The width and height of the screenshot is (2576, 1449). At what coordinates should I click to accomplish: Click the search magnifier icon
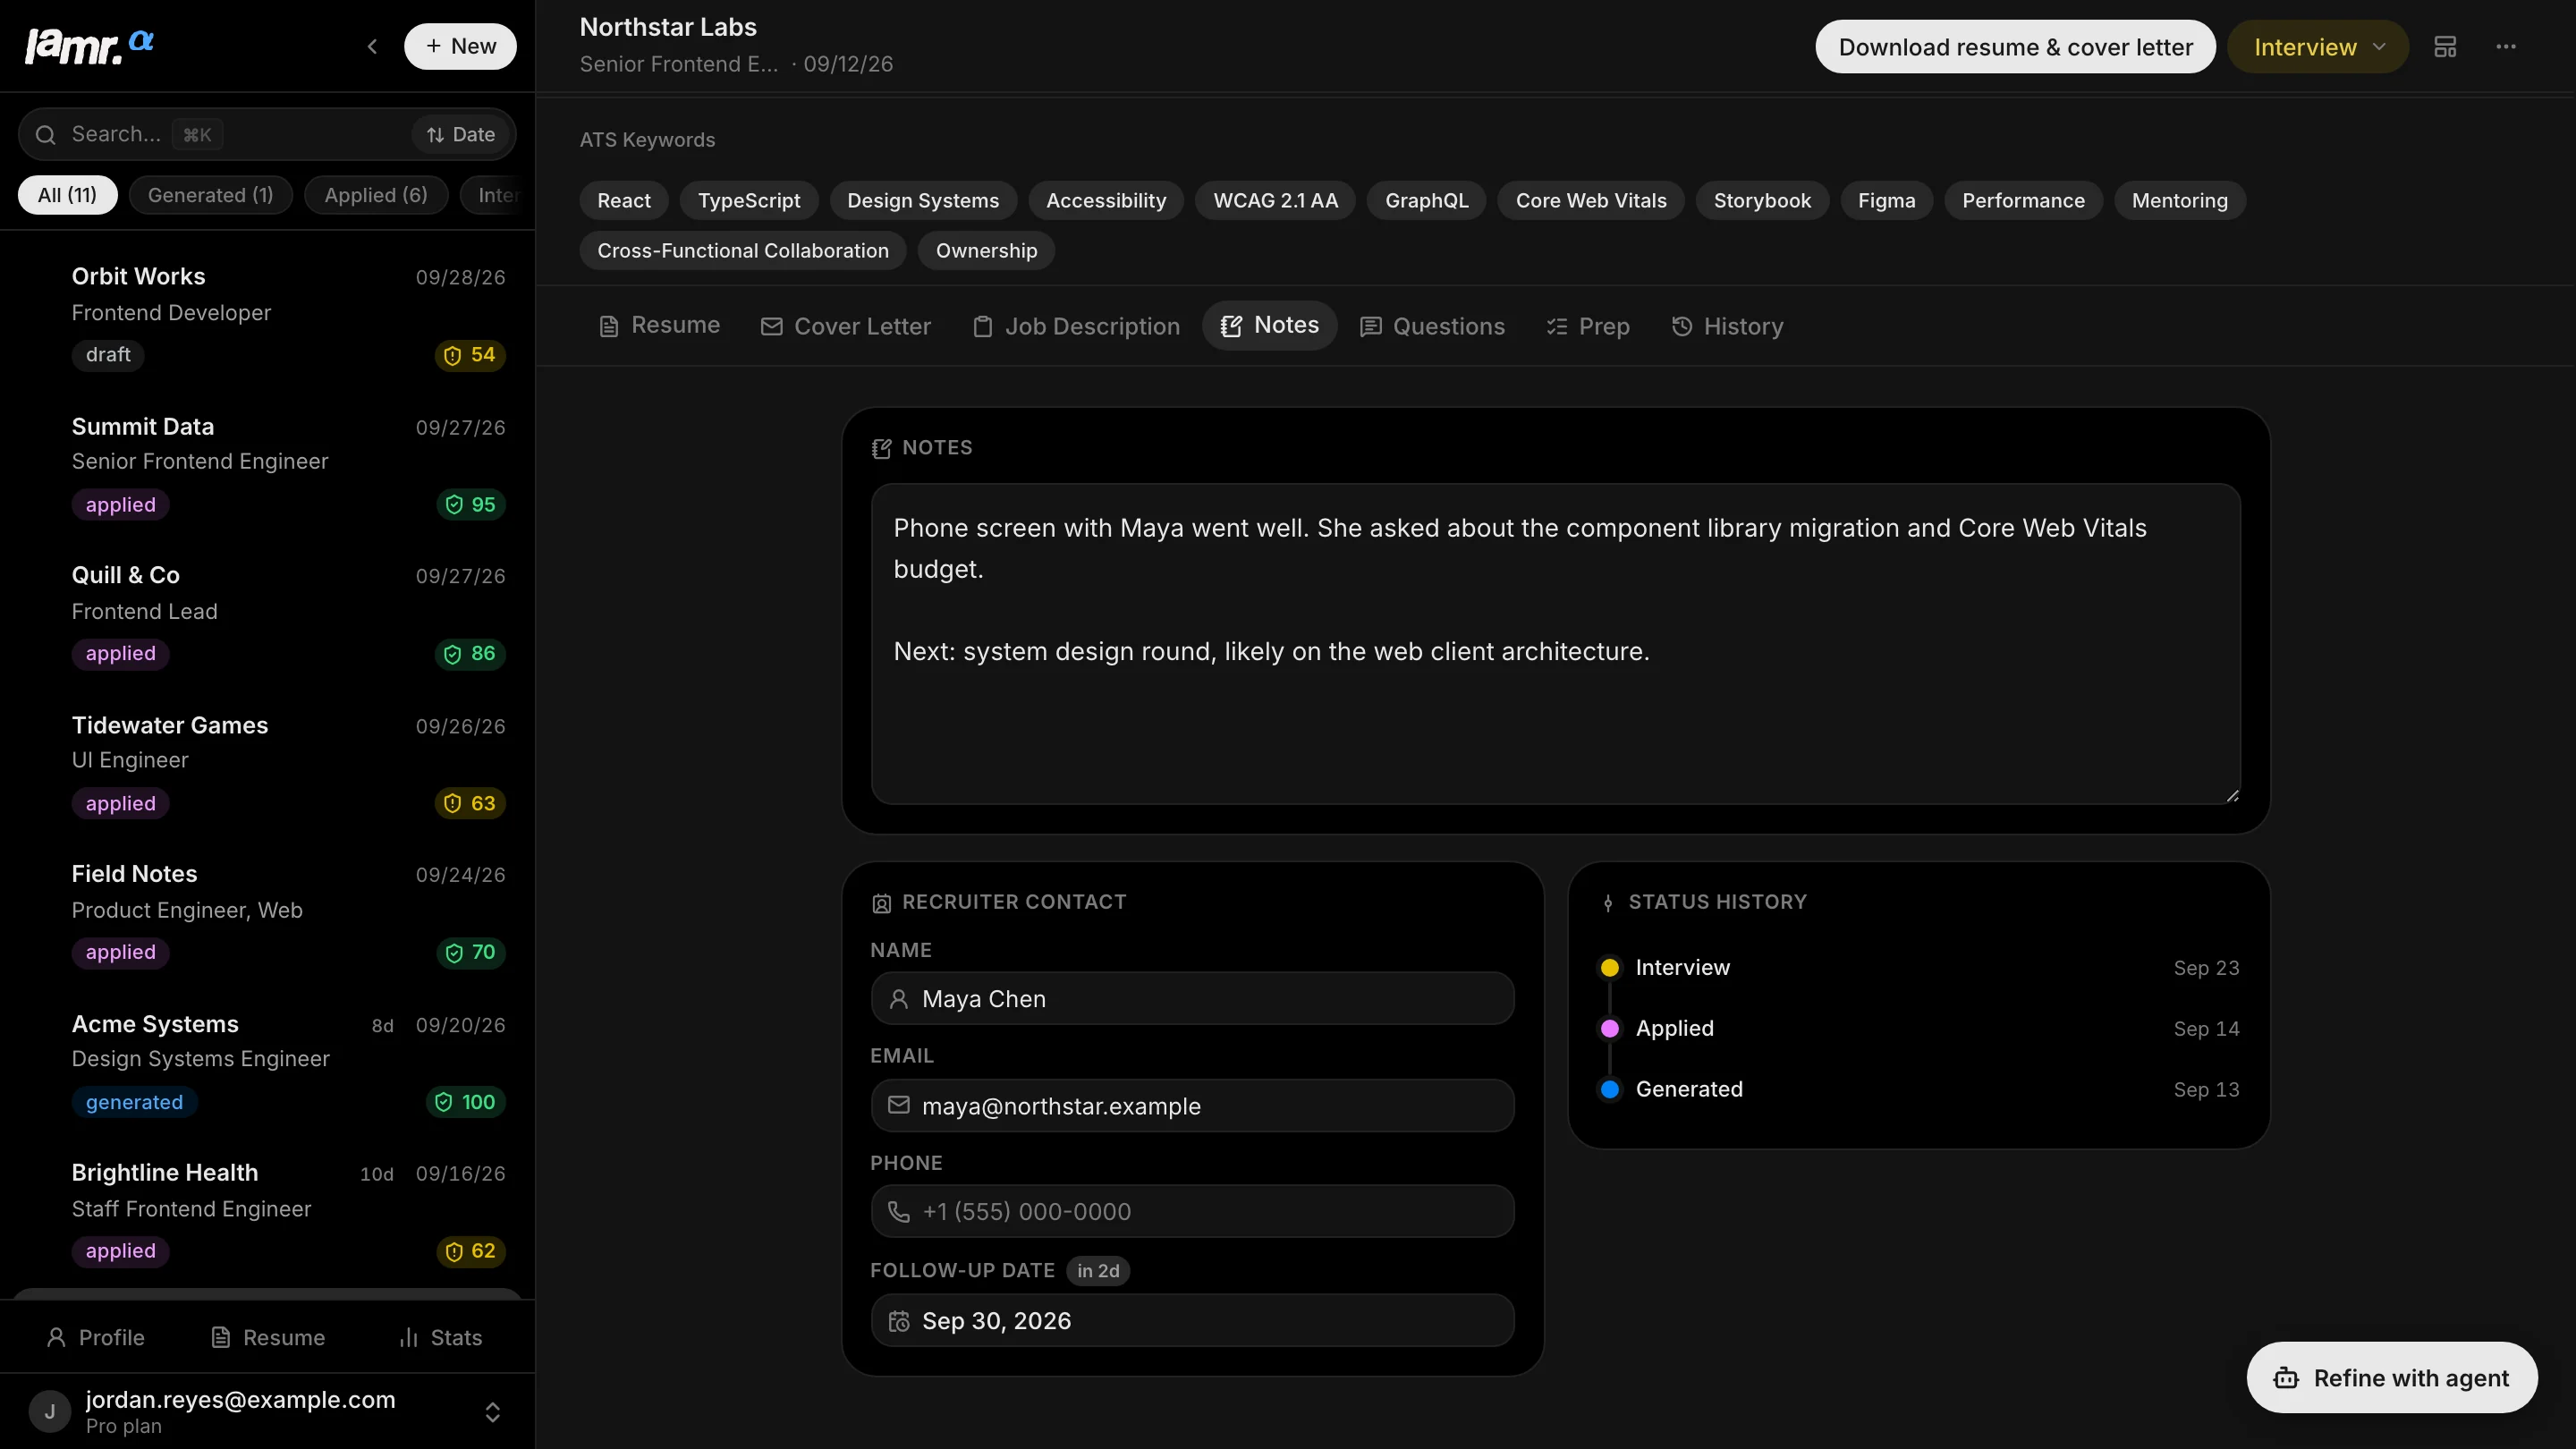click(45, 134)
